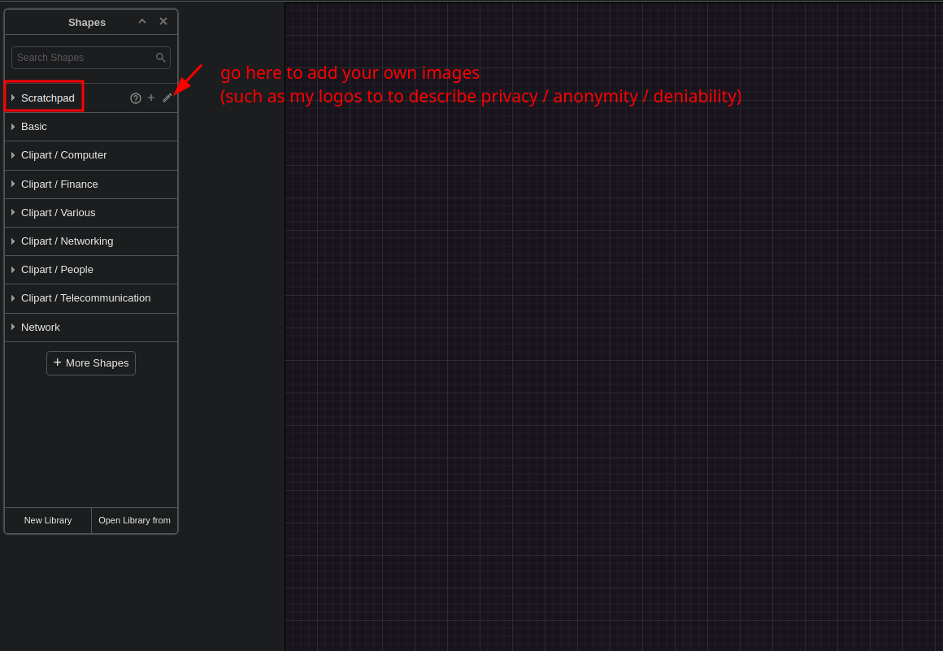Click the red annotation text on canvas
943x651 pixels.
[x=480, y=85]
